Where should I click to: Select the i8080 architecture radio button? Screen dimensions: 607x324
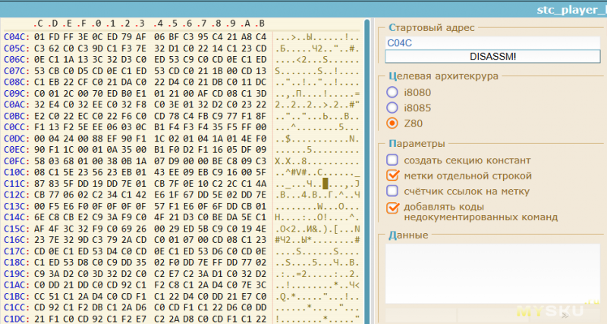(x=392, y=92)
